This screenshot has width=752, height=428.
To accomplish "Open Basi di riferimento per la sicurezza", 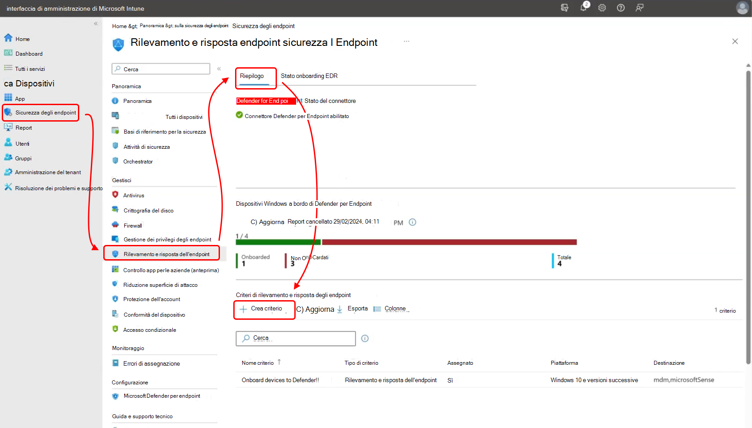I will [x=165, y=132].
